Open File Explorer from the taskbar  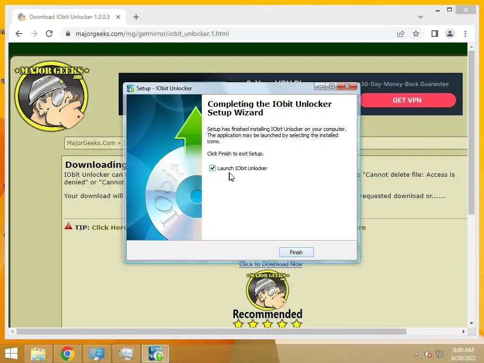[38, 354]
